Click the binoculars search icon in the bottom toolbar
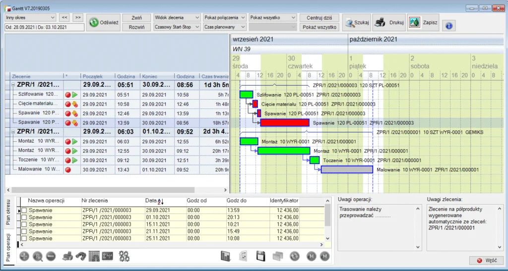Screen dimensions: 508x271 pyautogui.click(x=81, y=257)
